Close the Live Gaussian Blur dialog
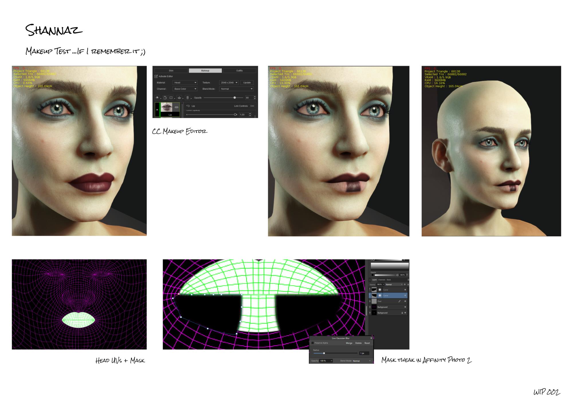Viewport: 573px width, 405px height. 371,338
